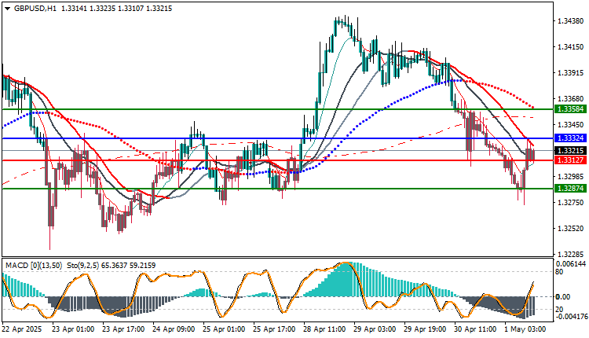589x338 pixels.
Task: Select the 1.32520 price scale value
Action: (x=571, y=229)
